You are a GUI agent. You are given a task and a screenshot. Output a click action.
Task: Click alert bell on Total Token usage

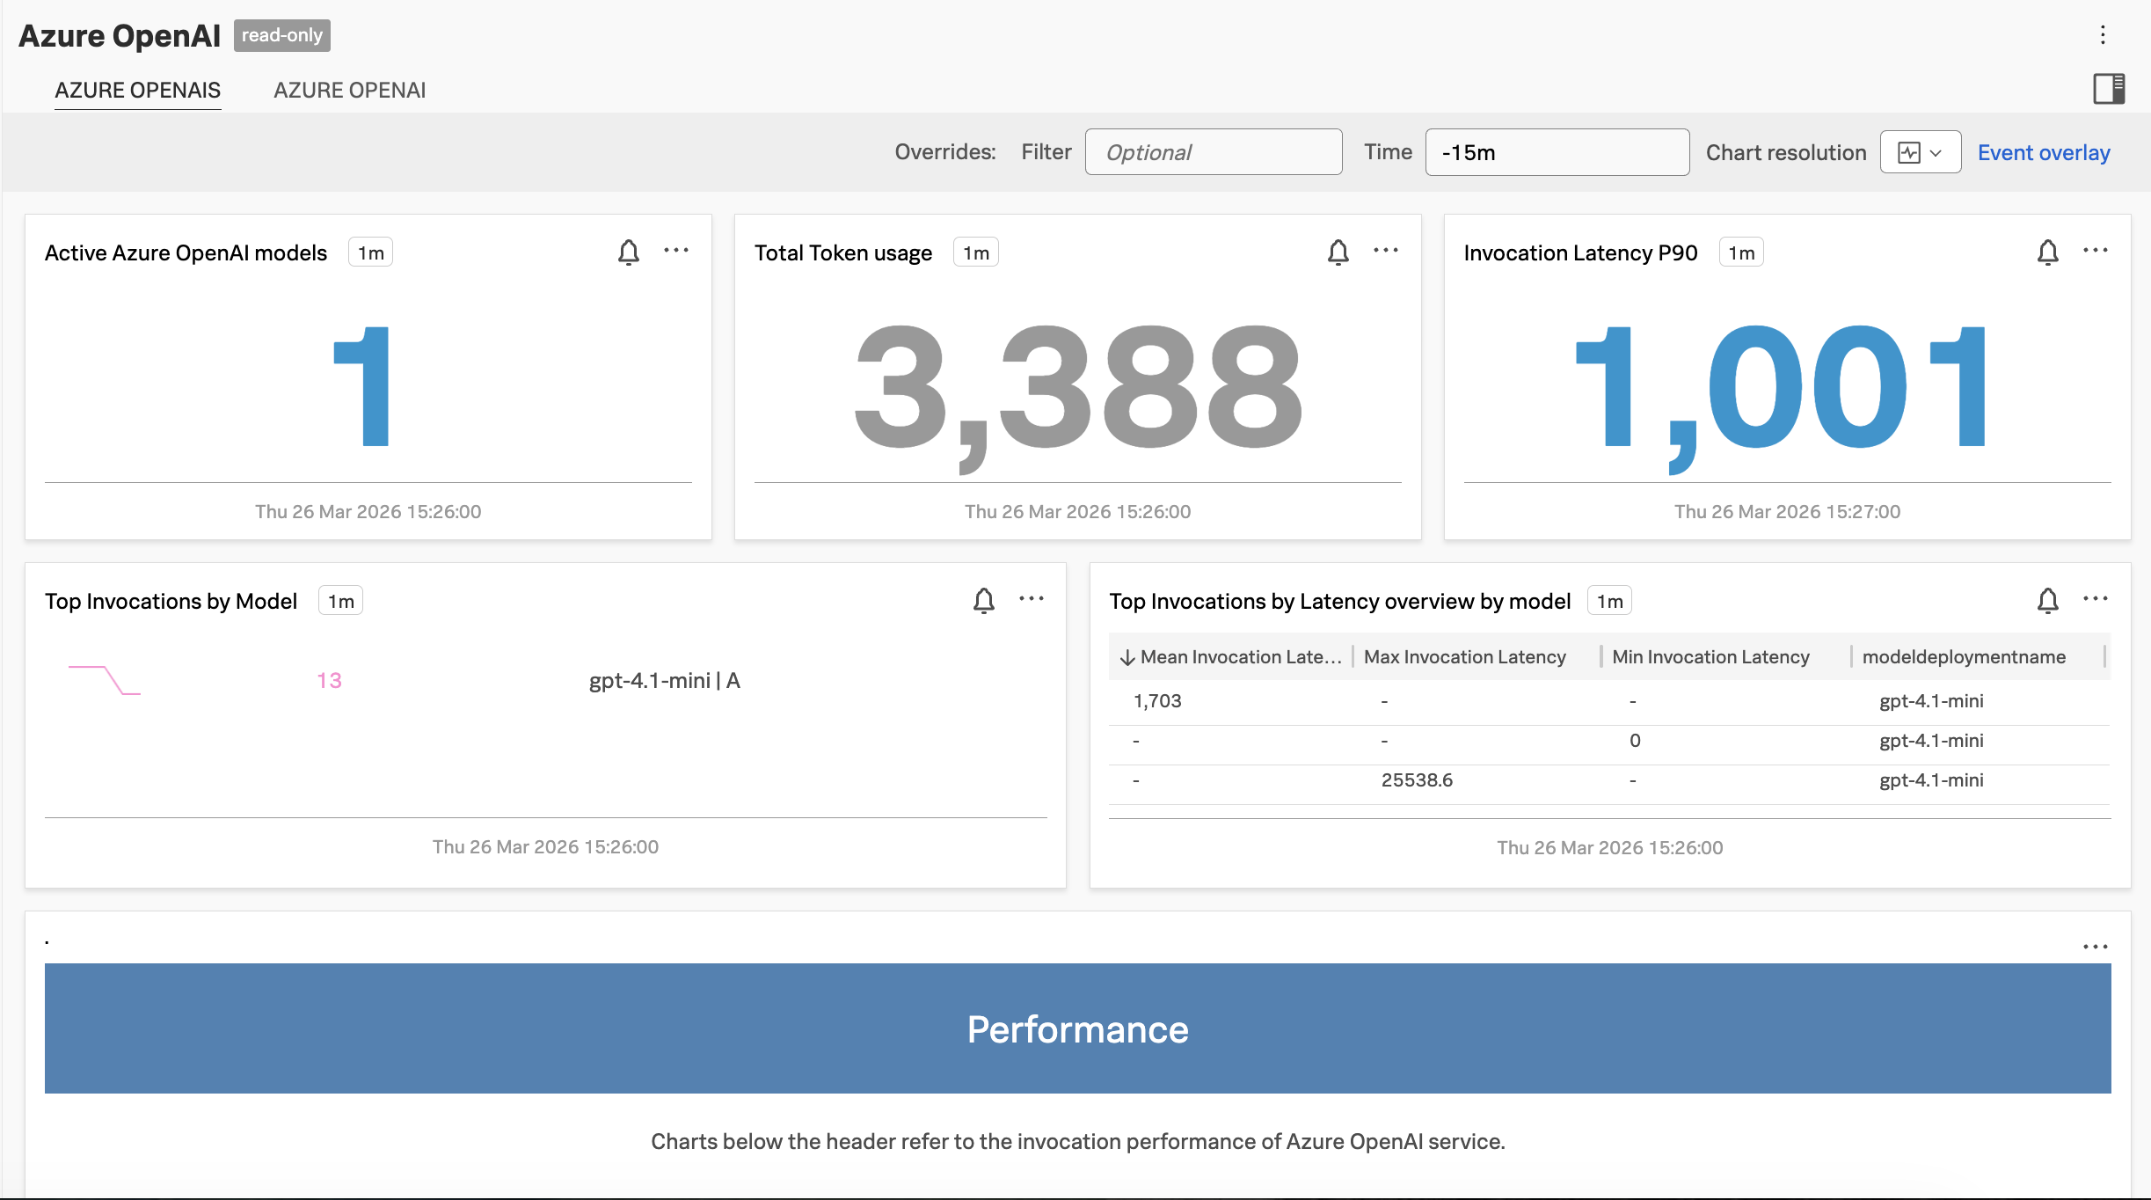pos(1338,252)
